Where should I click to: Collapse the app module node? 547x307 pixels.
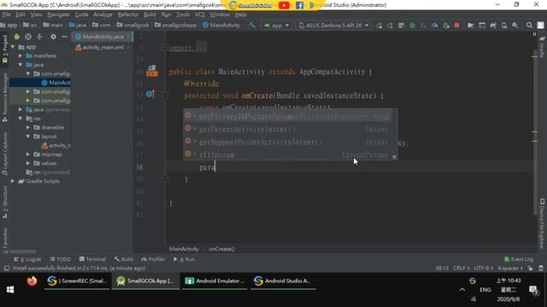13,47
